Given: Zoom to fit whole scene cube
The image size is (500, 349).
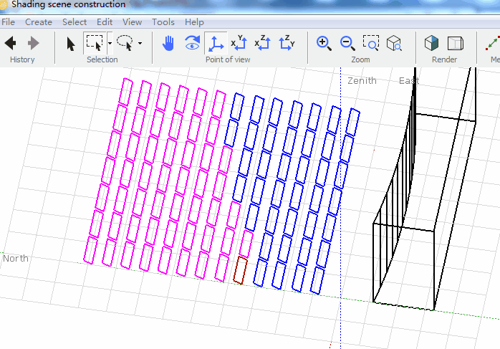Looking at the screenshot, I should point(394,43).
